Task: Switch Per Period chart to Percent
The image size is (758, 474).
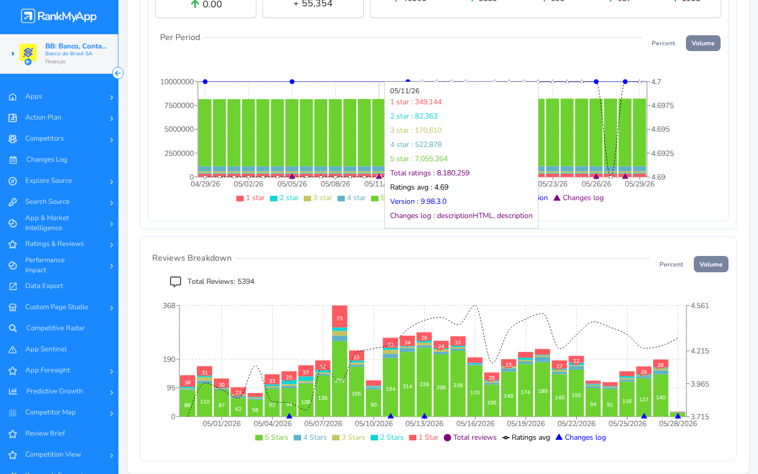Action: (663, 43)
